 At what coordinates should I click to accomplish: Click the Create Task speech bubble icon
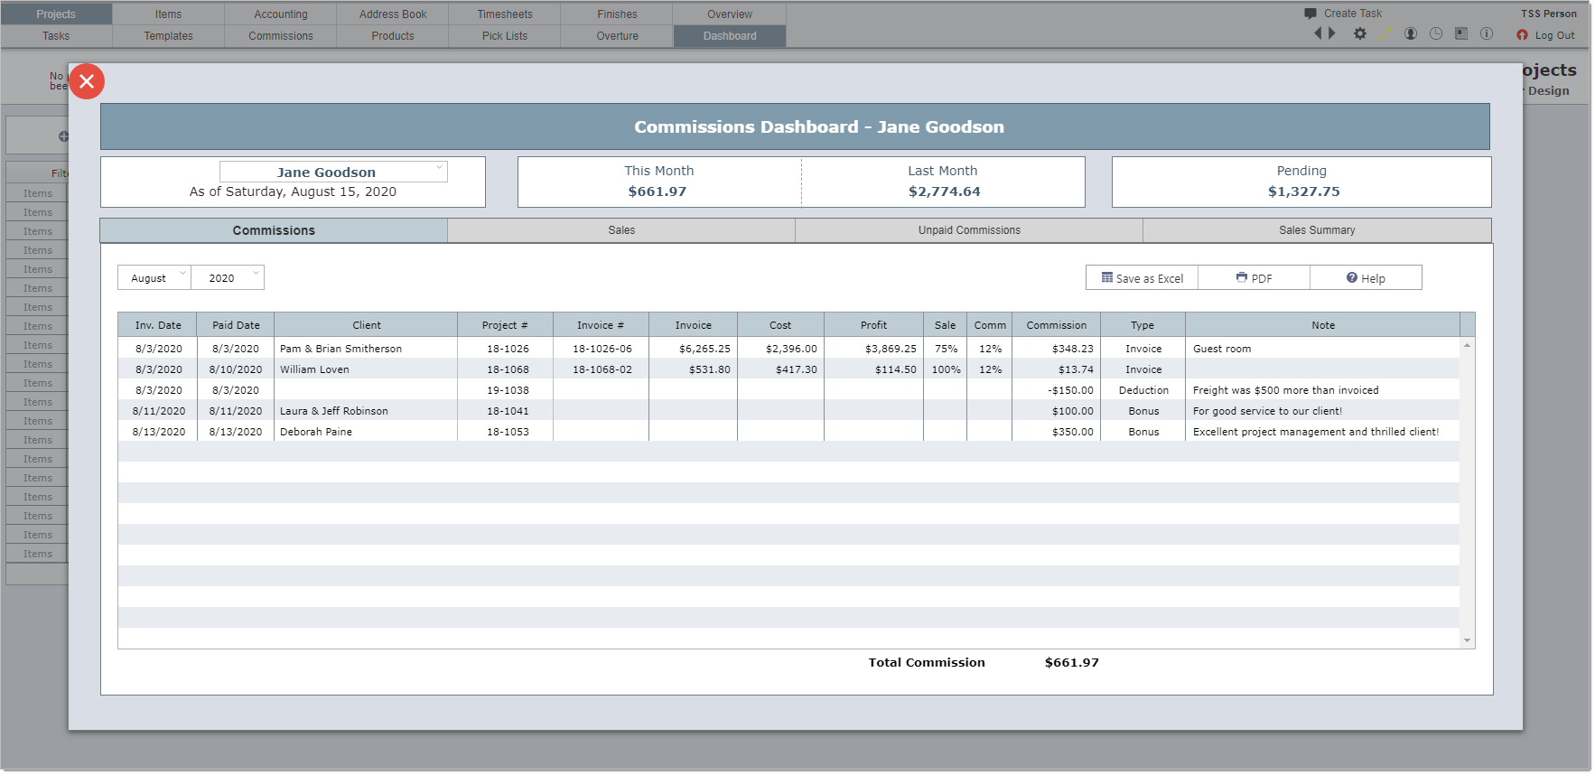point(1311,14)
